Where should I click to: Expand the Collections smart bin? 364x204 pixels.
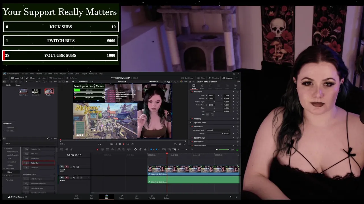[x=5, y=131]
